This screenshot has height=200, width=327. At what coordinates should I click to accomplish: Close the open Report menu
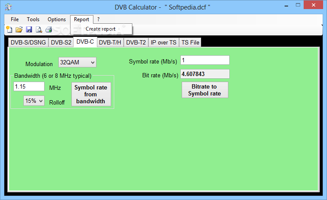tap(82, 19)
